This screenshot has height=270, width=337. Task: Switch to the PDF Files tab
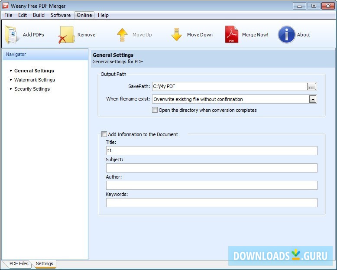pyautogui.click(x=19, y=263)
